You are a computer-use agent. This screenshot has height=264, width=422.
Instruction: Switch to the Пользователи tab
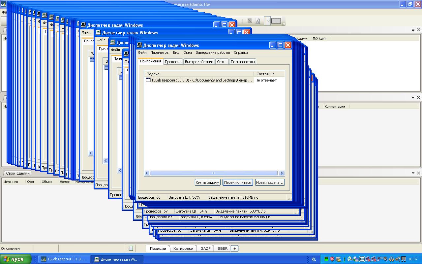tap(243, 62)
